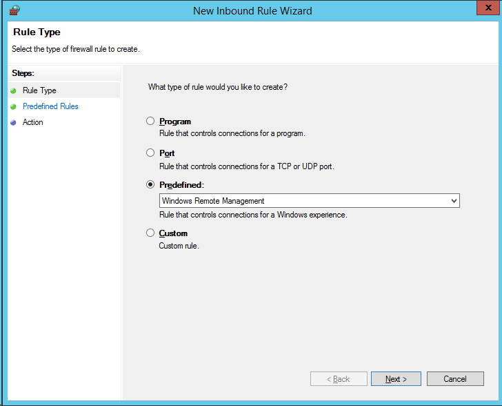The width and height of the screenshot is (502, 406).
Task: Expand the predefined rules dropdown arrow
Action: 453,201
